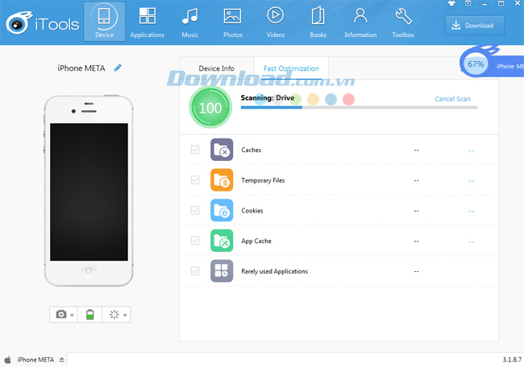Open the Toolbox section
Image resolution: width=524 pixels, height=367 pixels.
coord(403,21)
